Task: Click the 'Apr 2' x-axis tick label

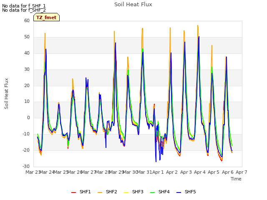Action: tap(172, 172)
